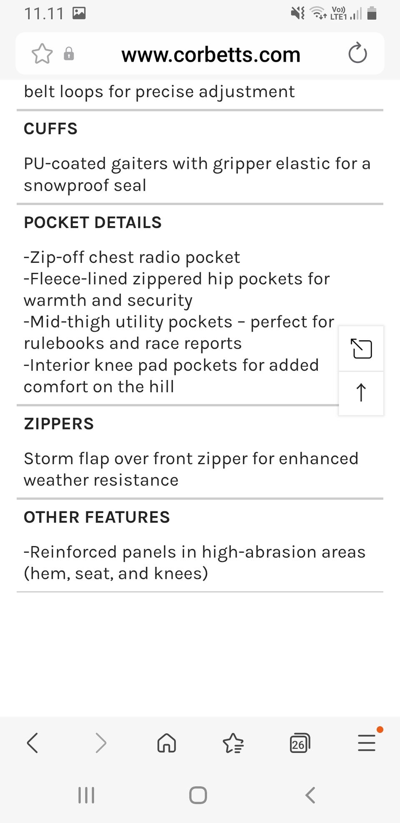Tap the padlock site security icon
The width and height of the screenshot is (400, 823).
[69, 54]
